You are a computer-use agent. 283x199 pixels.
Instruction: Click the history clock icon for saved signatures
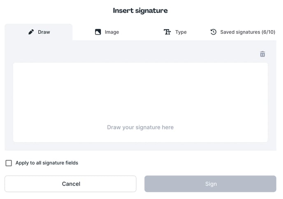(213, 32)
